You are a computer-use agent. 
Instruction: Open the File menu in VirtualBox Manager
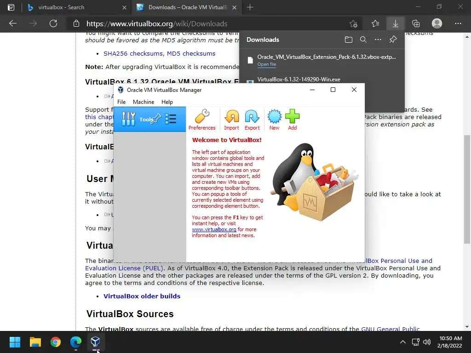(x=121, y=102)
